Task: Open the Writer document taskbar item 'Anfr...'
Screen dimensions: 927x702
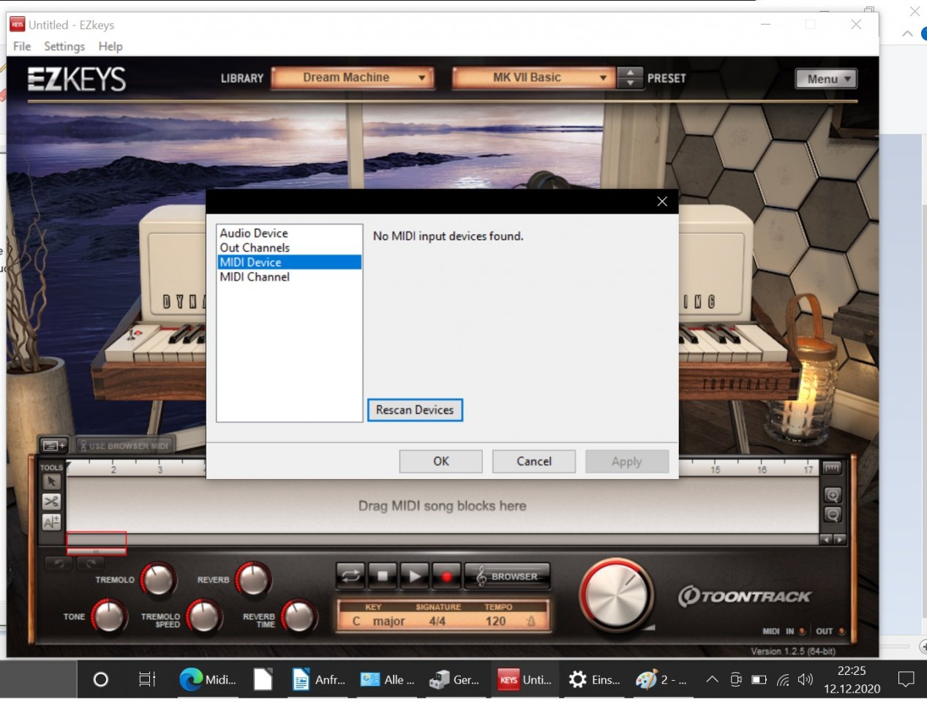Action: pos(318,680)
